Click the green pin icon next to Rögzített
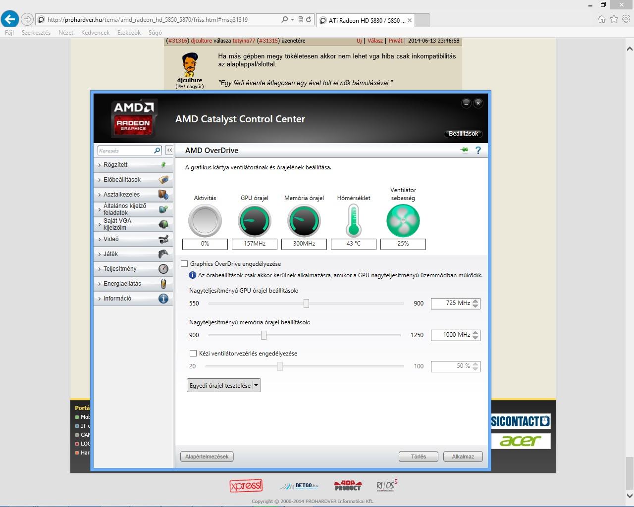 pos(163,165)
